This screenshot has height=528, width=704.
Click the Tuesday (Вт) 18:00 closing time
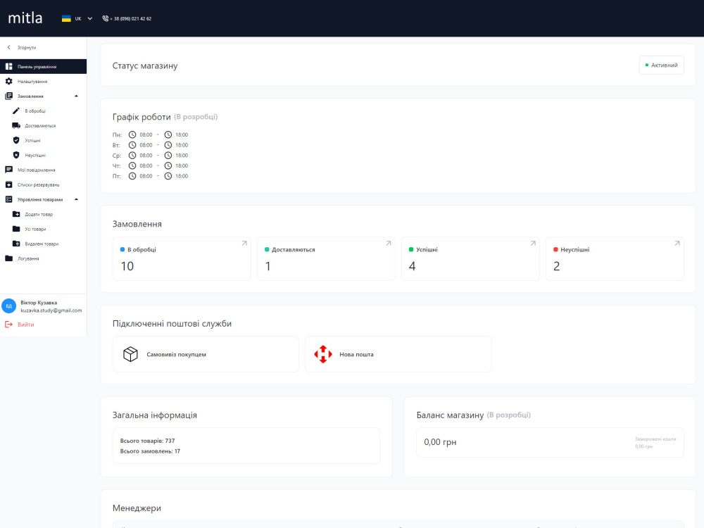pos(182,145)
